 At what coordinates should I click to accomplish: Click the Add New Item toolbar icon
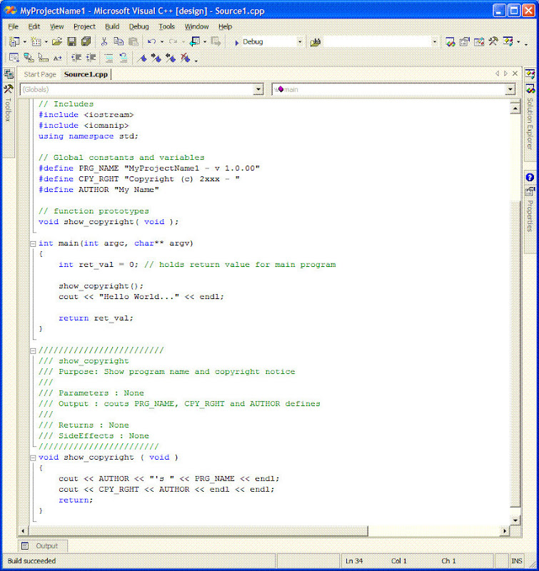[x=36, y=42]
